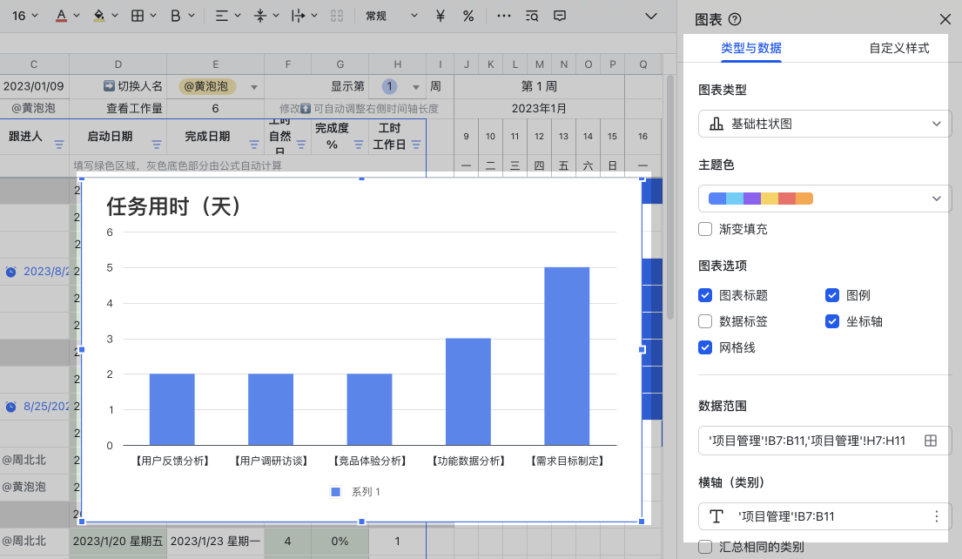Viewport: 962px width, 559px height.
Task: Click the 系列 1 legend entry
Action: tap(356, 491)
